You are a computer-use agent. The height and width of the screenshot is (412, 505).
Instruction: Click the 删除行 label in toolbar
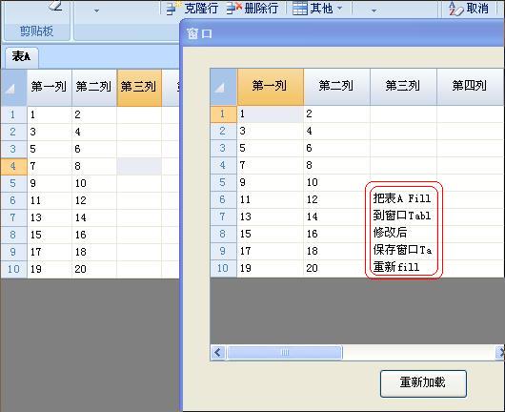click(x=261, y=8)
